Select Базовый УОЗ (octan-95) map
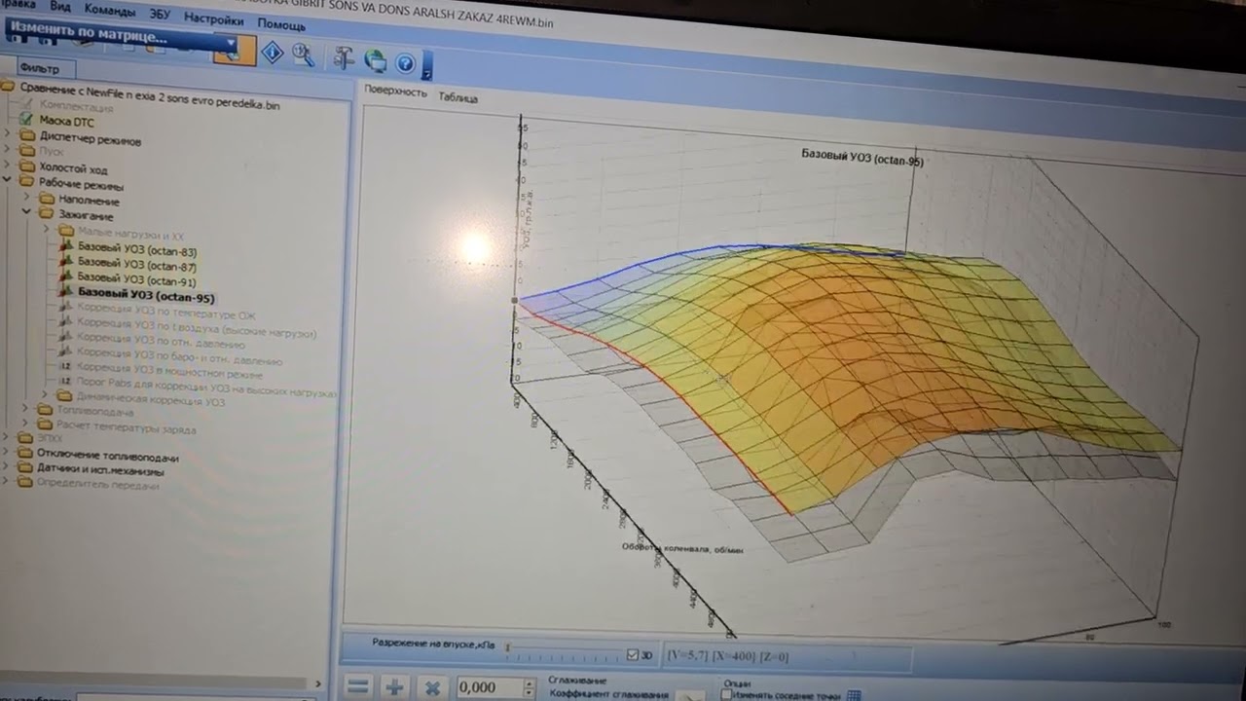Image resolution: width=1246 pixels, height=701 pixels. 146,297
